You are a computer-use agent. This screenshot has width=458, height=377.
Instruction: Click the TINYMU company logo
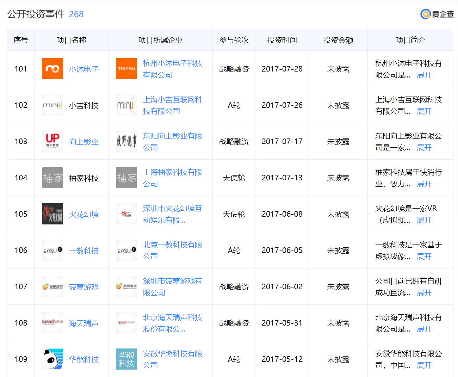pyautogui.click(x=126, y=69)
